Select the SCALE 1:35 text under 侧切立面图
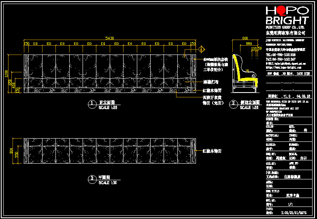The height and width of the screenshot is (219, 317). pos(249,107)
